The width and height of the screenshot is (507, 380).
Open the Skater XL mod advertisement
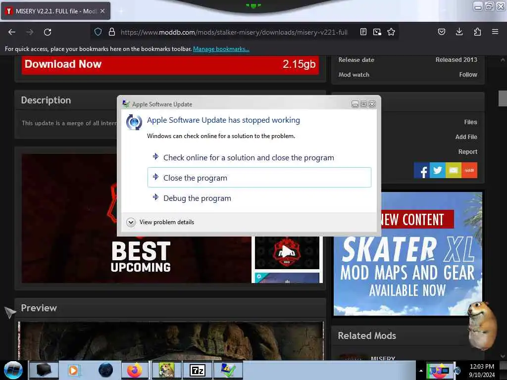408,254
